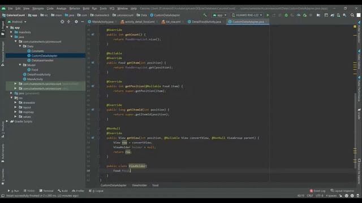Open the Terminal tool window button
Image resolution: width=362 pixels, height=203 pixels.
46,191
